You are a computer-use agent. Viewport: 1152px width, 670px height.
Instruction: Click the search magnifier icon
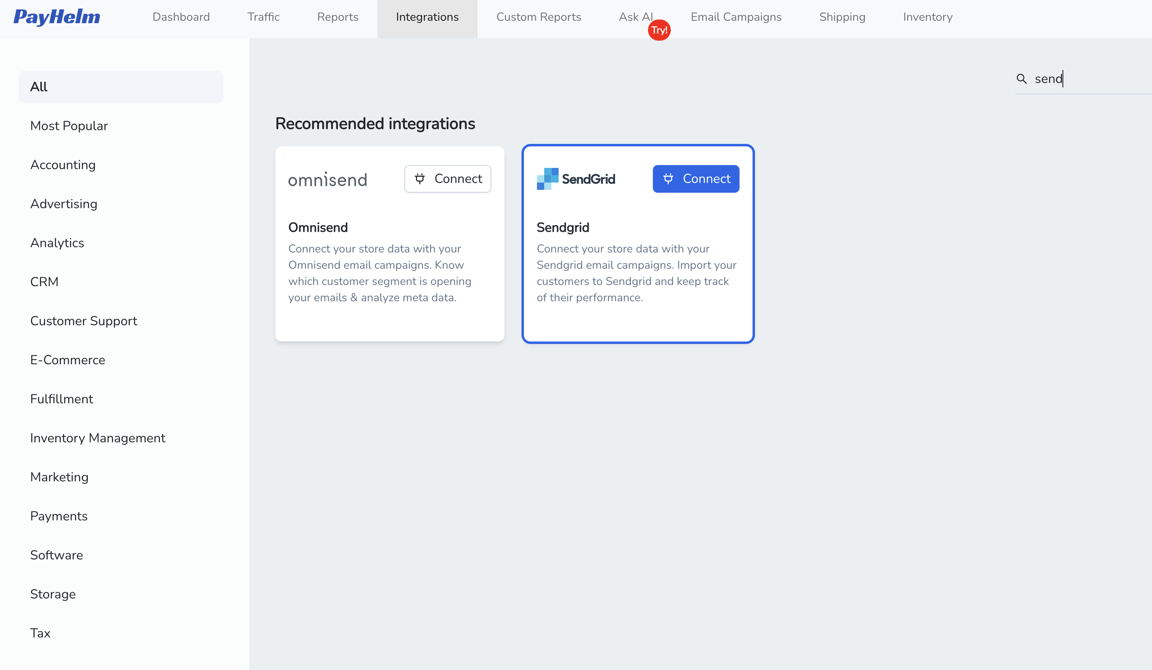[1022, 78]
